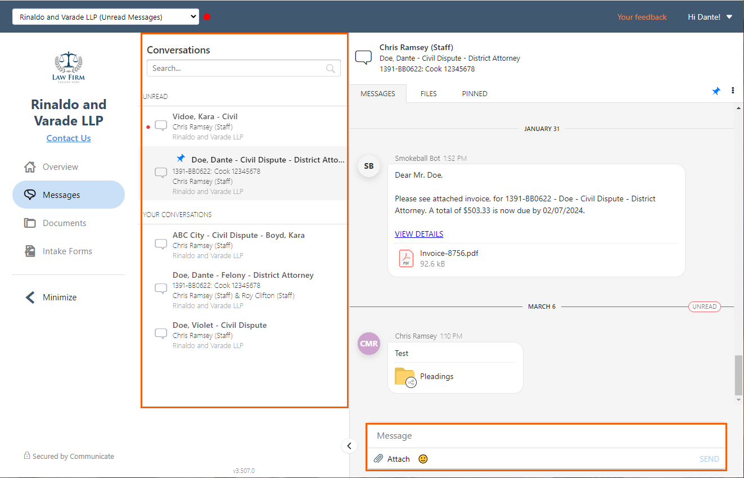
Task: Click the VIEW DETAILS link
Action: pos(419,233)
